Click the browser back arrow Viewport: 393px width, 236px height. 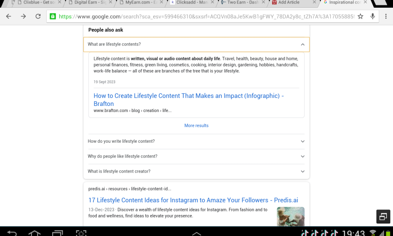click(8, 17)
